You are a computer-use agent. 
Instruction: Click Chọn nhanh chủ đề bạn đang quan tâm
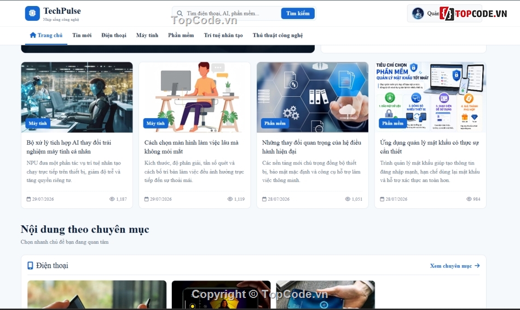[x=65, y=242]
